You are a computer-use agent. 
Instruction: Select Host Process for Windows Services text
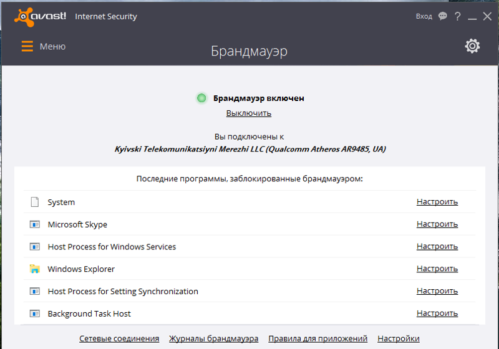(112, 247)
